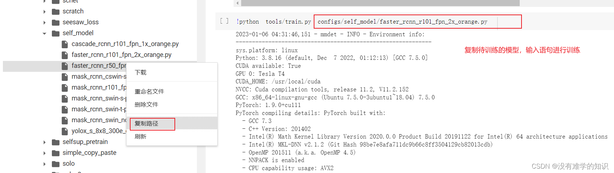Viewport: 614px width, 173px height.
Task: Expand the scratch folder arrow
Action: pos(45,12)
